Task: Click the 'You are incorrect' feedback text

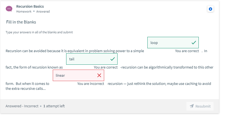Action: pyautogui.click(x=90, y=84)
